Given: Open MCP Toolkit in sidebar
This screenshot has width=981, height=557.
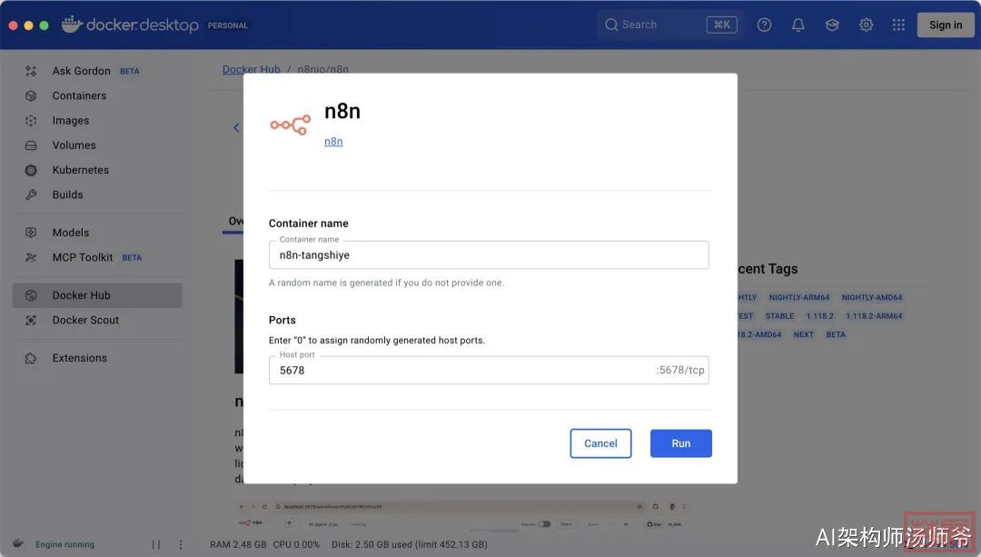Looking at the screenshot, I should [83, 257].
